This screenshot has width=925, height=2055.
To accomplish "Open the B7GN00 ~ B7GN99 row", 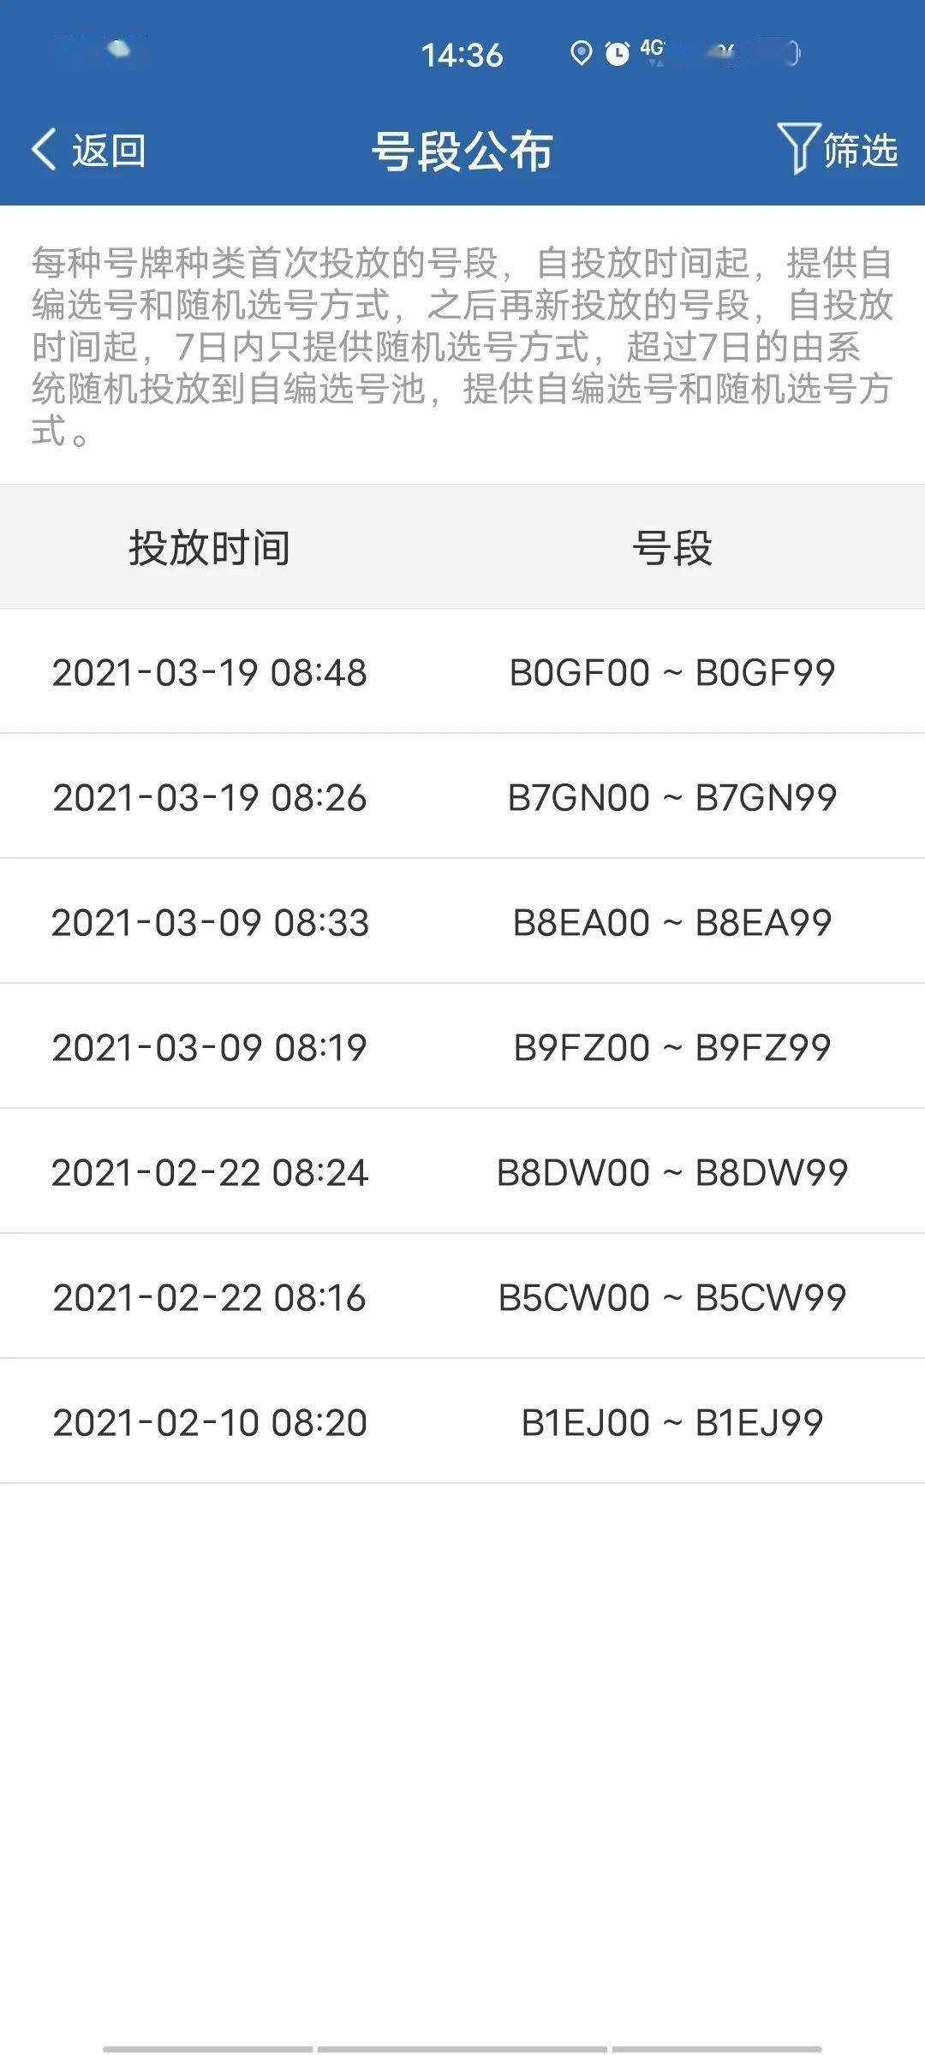I will tap(462, 796).
